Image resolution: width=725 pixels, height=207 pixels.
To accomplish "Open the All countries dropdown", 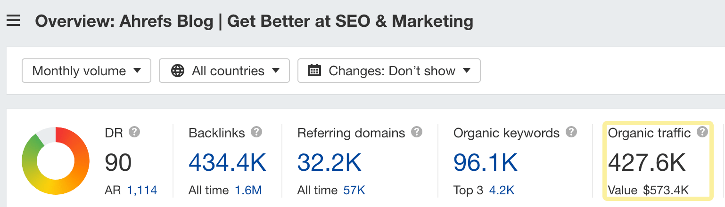I will (x=224, y=71).
